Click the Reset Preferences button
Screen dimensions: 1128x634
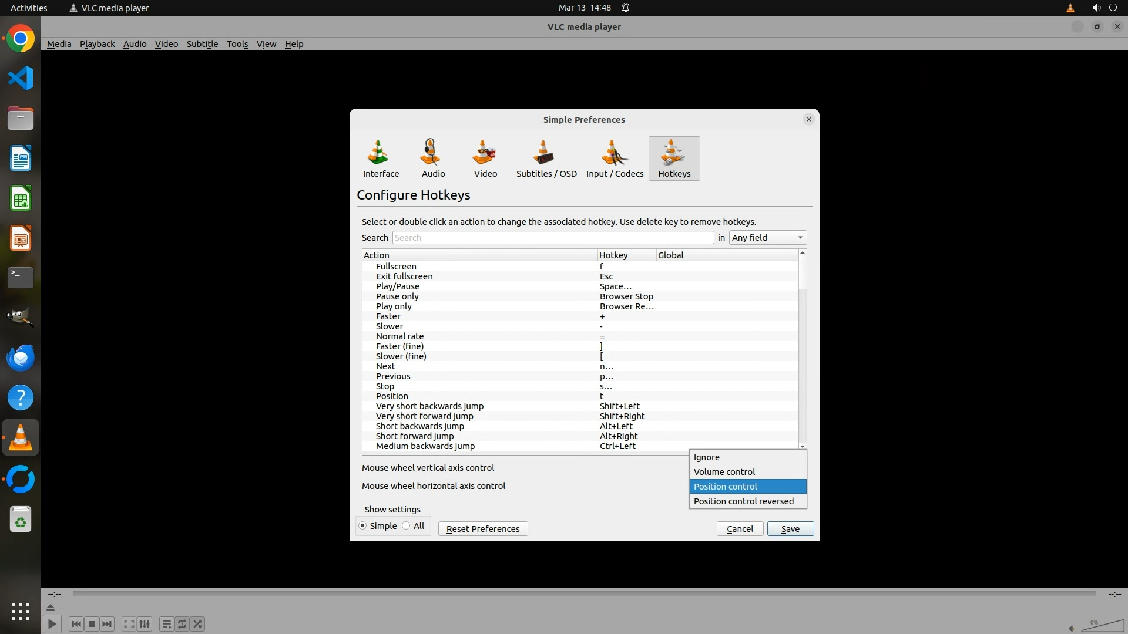[x=482, y=529]
